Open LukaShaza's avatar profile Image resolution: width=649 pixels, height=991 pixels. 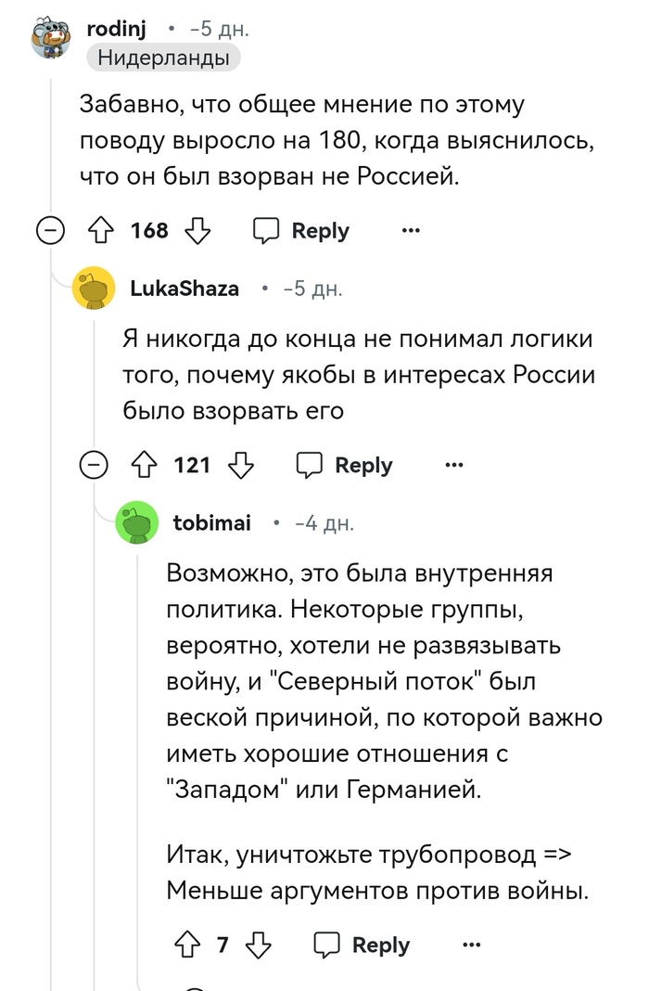[94, 289]
